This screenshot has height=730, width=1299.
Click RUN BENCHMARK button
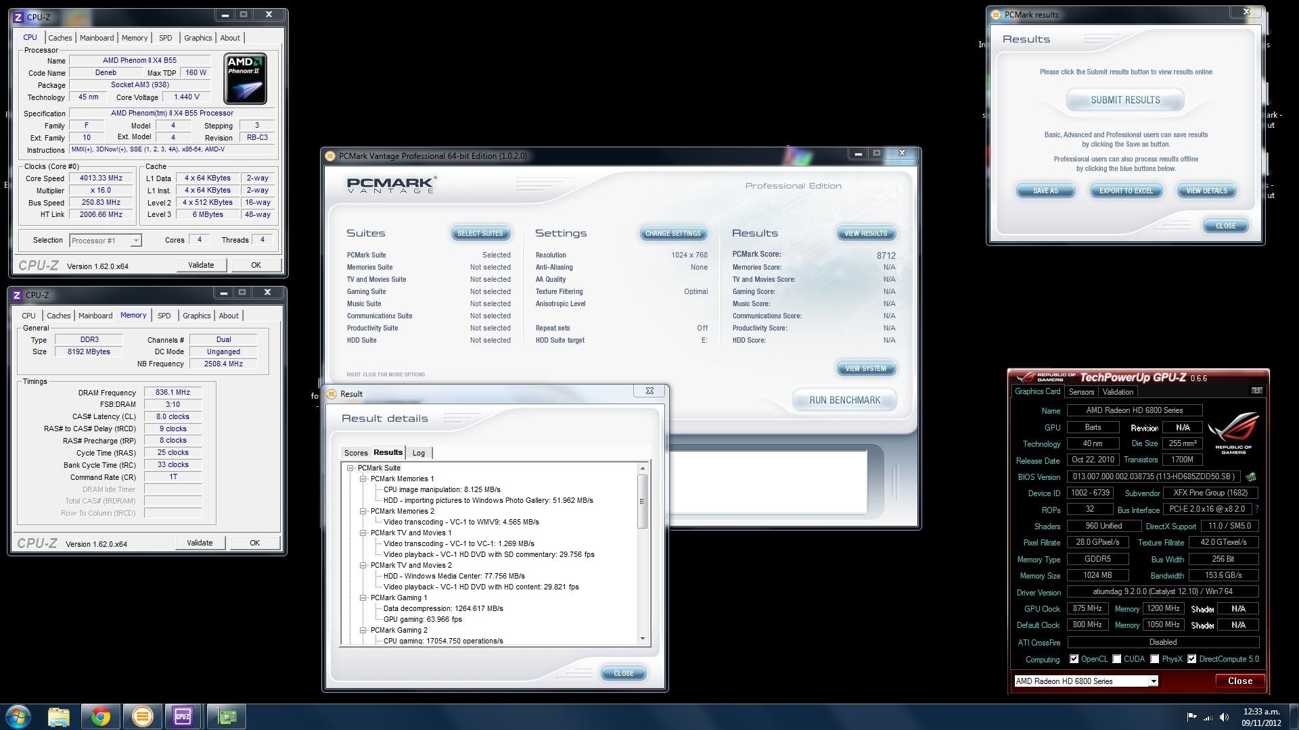844,400
